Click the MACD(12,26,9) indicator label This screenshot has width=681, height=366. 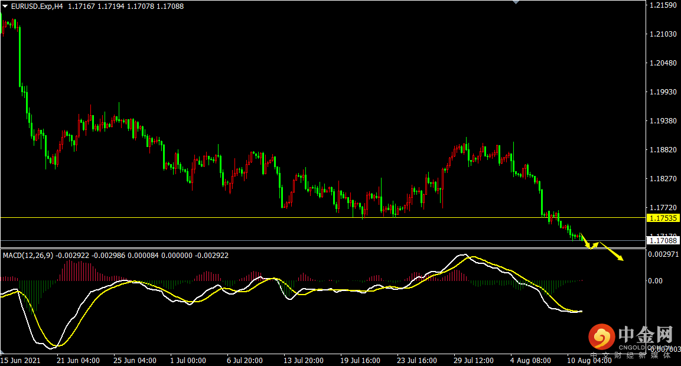point(28,256)
